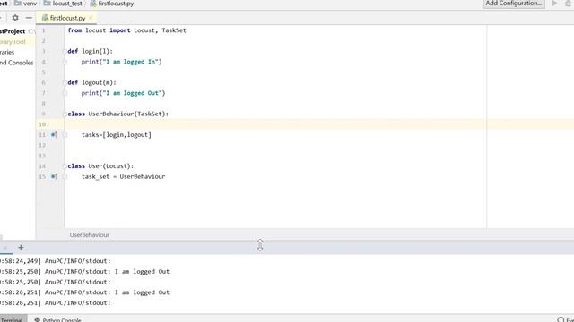The width and height of the screenshot is (574, 322).
Task: Open the Python Console tool window tab
Action: click(57, 319)
